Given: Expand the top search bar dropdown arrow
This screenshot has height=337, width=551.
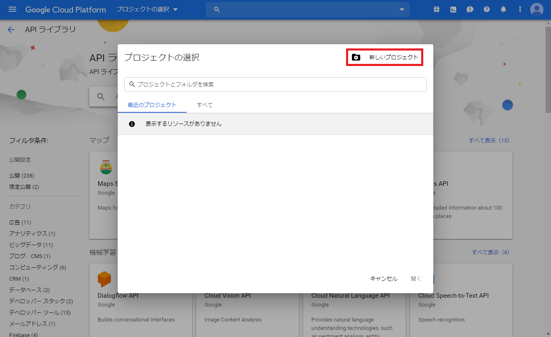Looking at the screenshot, I should (402, 9).
